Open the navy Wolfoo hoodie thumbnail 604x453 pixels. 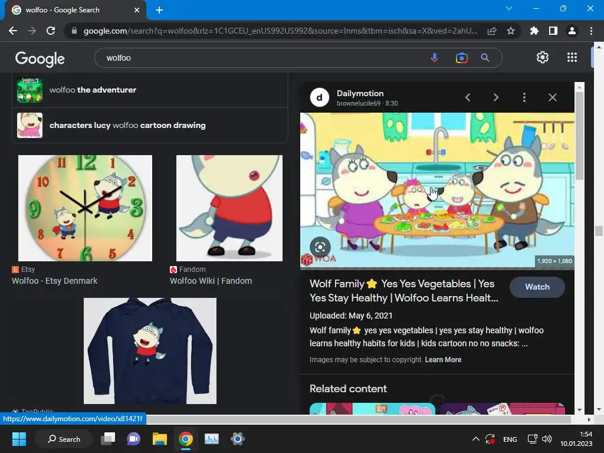[150, 351]
